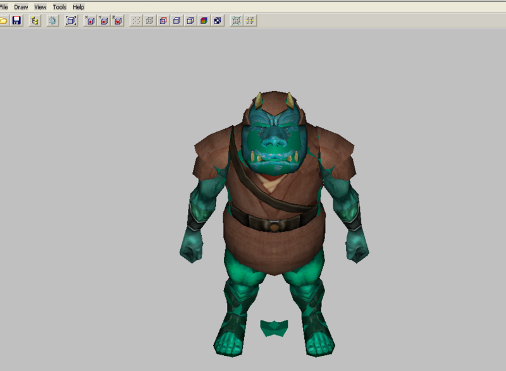Select the colored textured cube mode
This screenshot has height=371, width=506.
tap(204, 21)
